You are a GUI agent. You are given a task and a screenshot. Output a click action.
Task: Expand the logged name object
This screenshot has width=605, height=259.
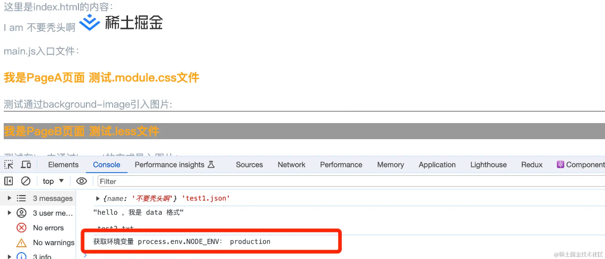click(x=98, y=199)
